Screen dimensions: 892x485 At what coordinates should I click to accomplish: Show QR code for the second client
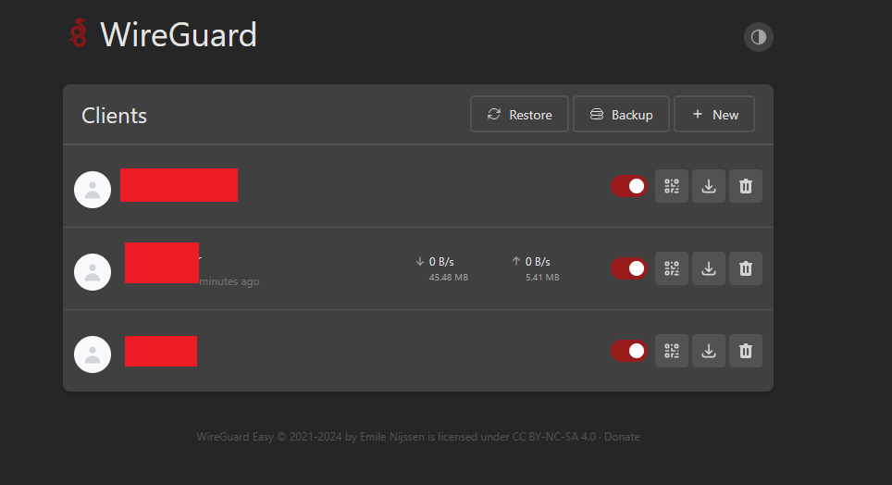pyautogui.click(x=672, y=268)
